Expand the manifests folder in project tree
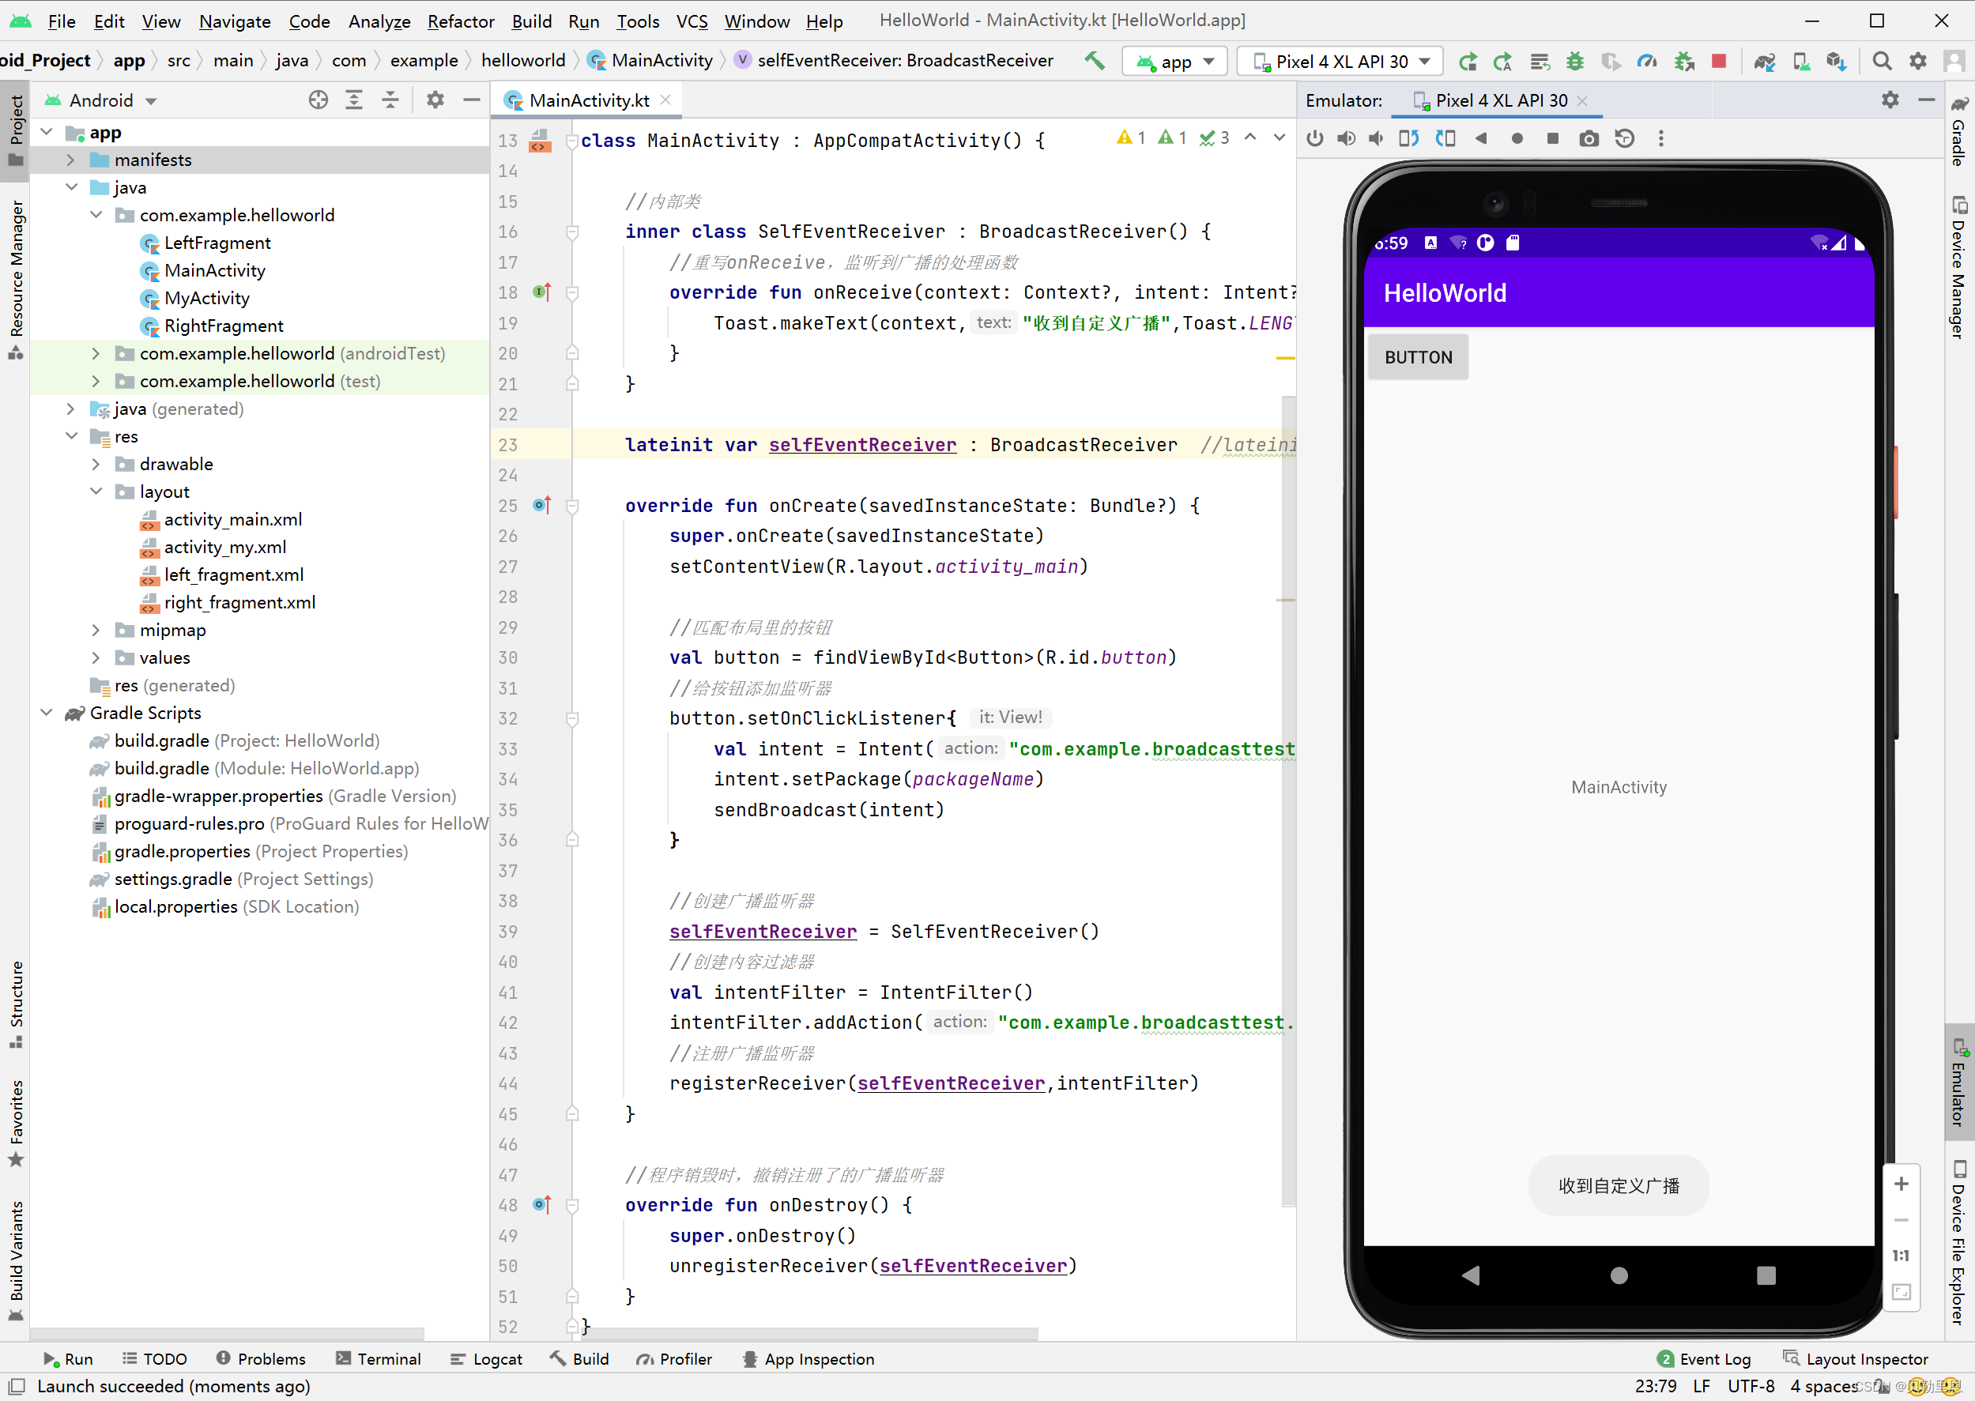This screenshot has height=1401, width=1975. (x=71, y=160)
